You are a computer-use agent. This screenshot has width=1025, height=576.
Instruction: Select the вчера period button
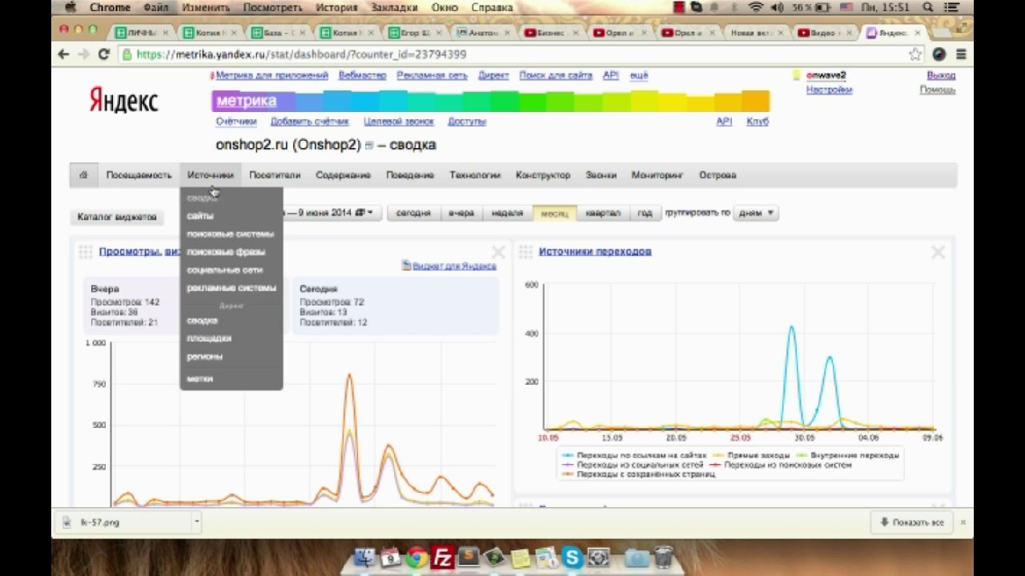point(461,214)
